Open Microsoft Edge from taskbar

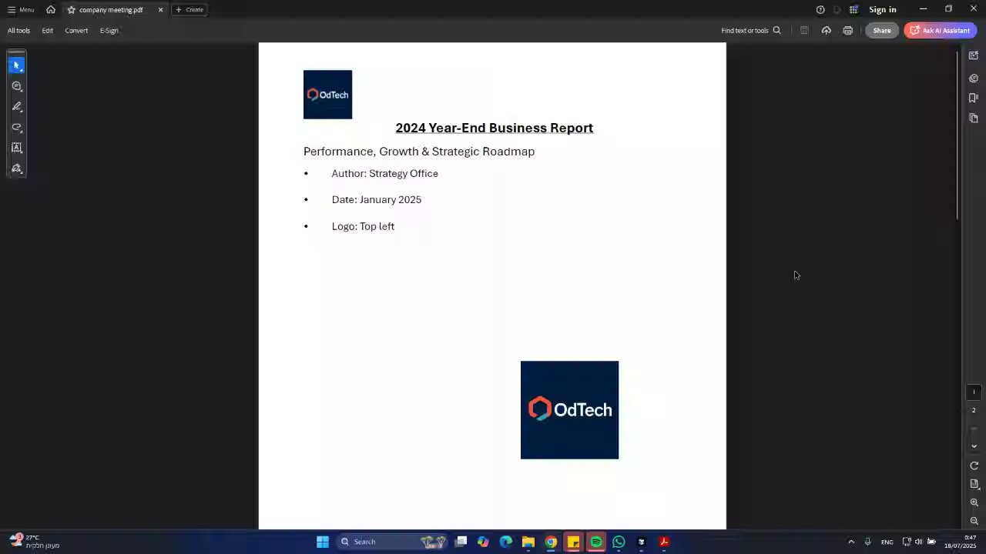(505, 542)
